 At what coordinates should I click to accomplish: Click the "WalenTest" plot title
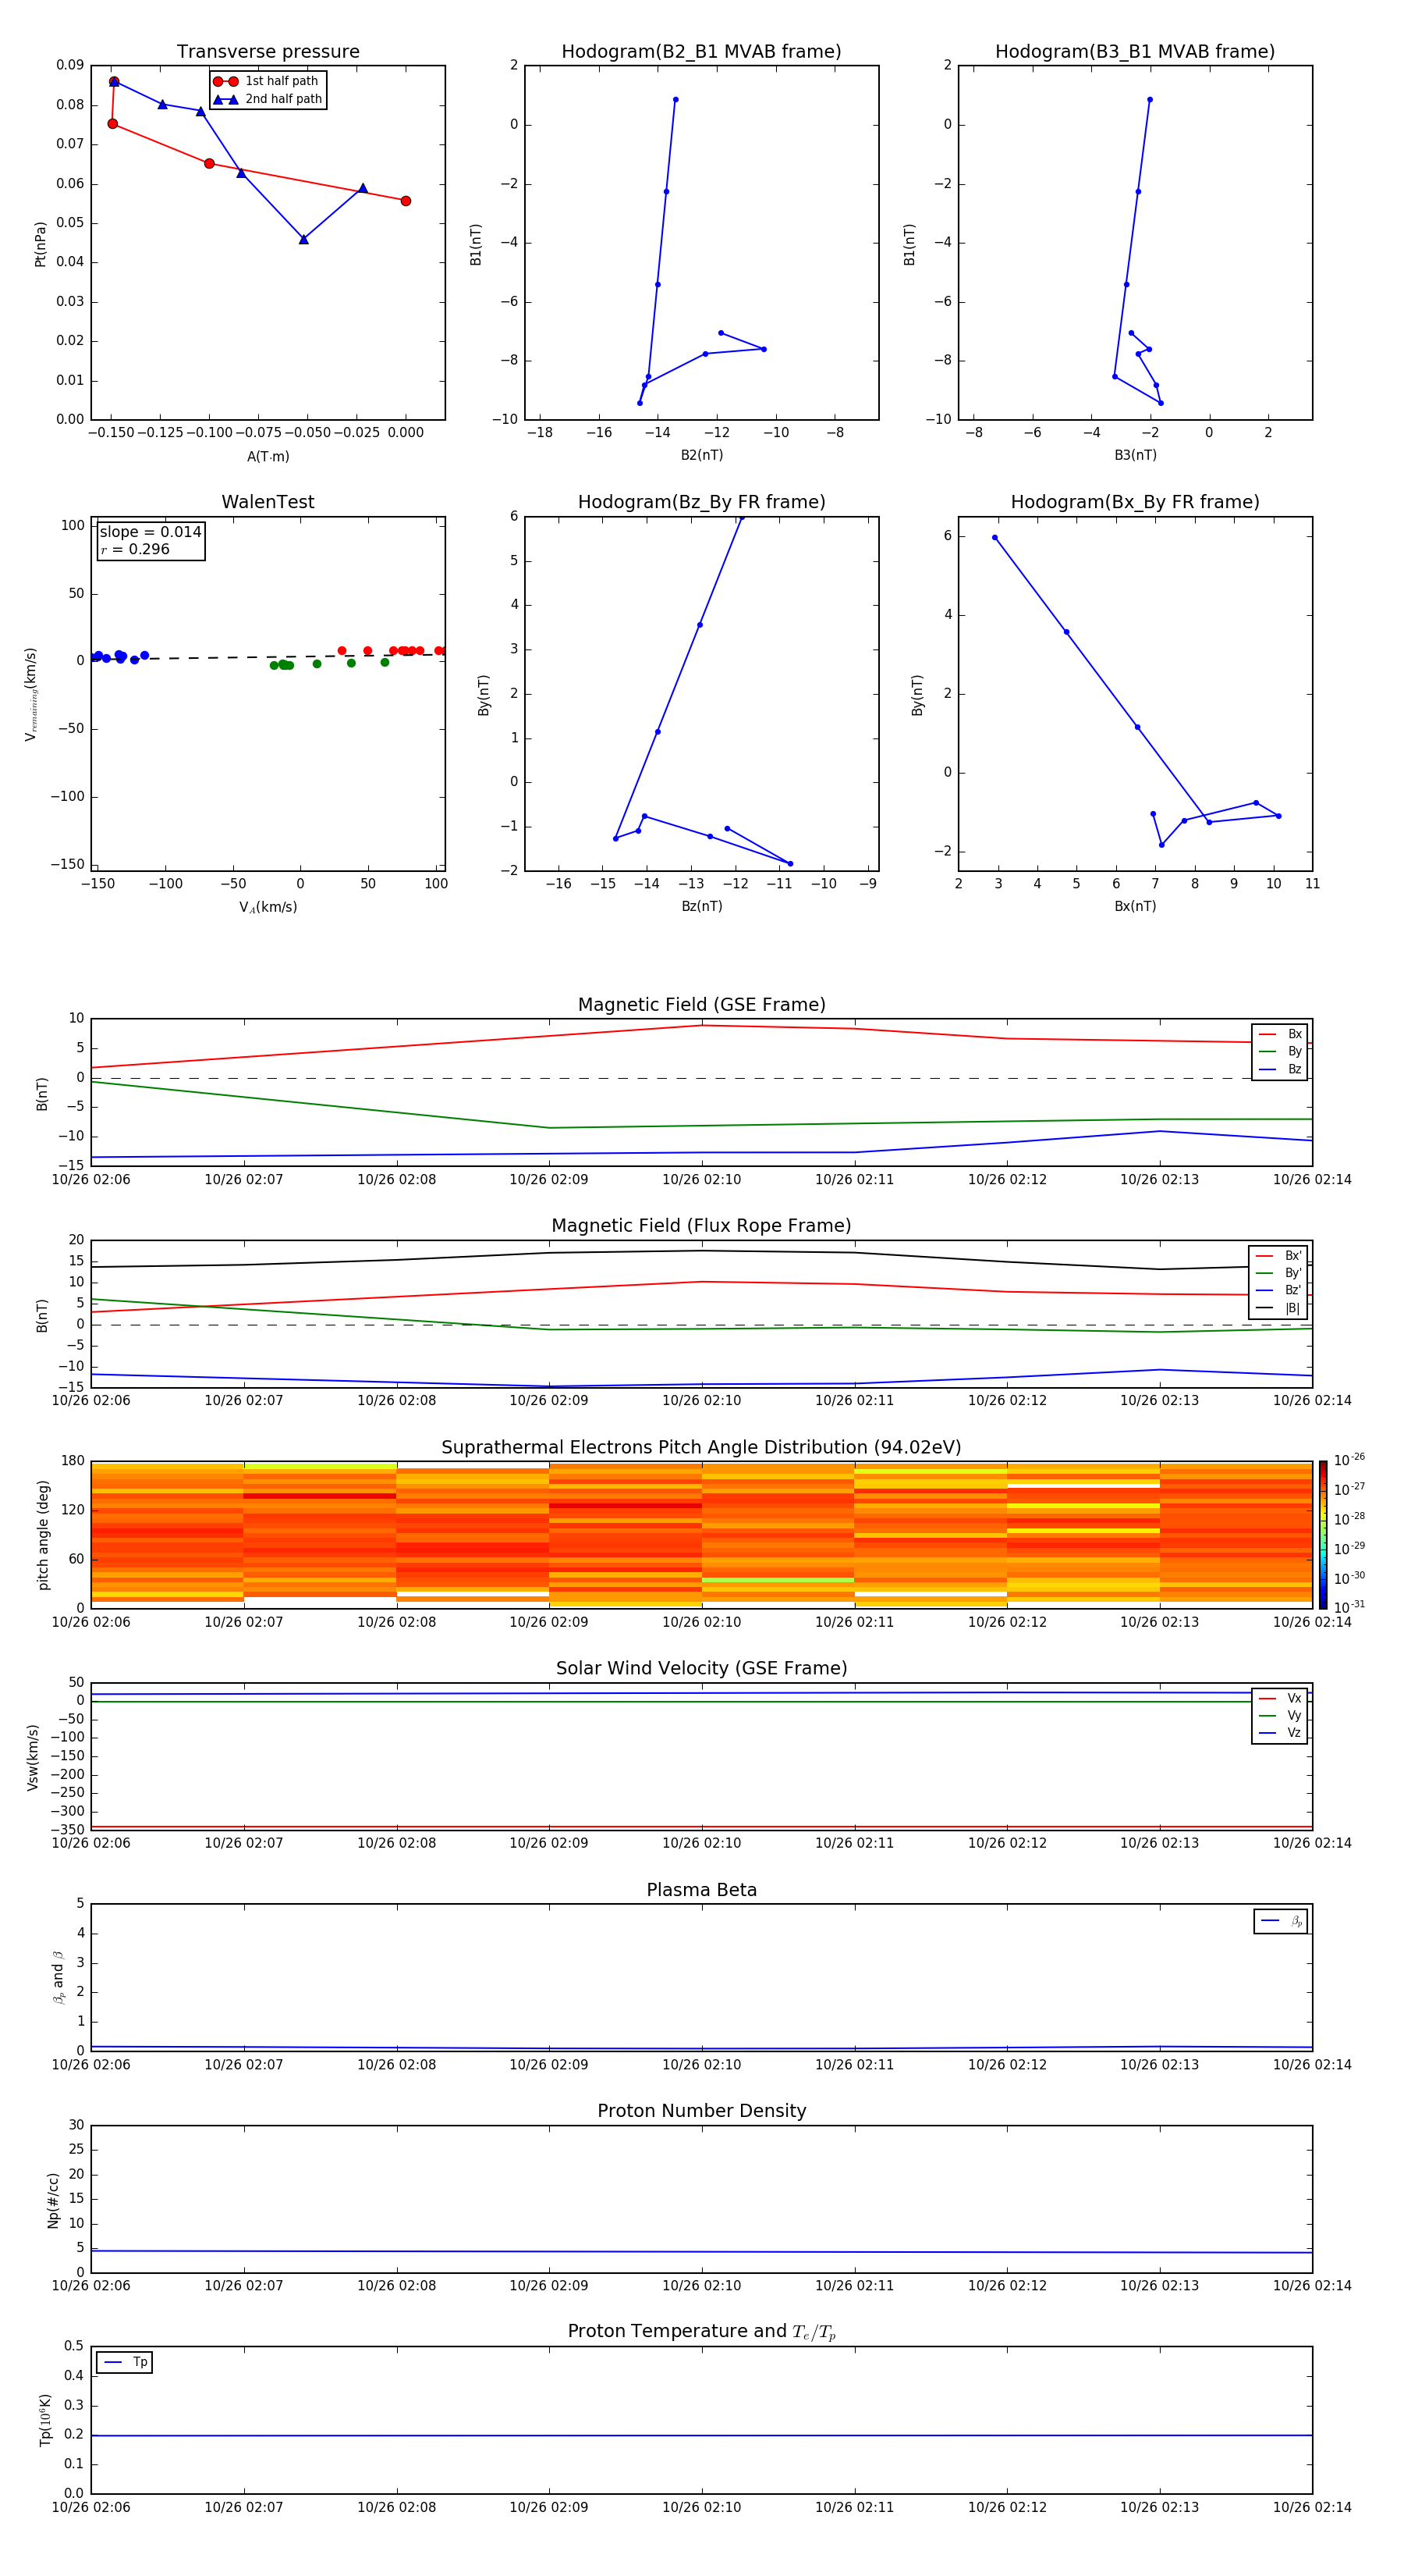pyautogui.click(x=268, y=502)
